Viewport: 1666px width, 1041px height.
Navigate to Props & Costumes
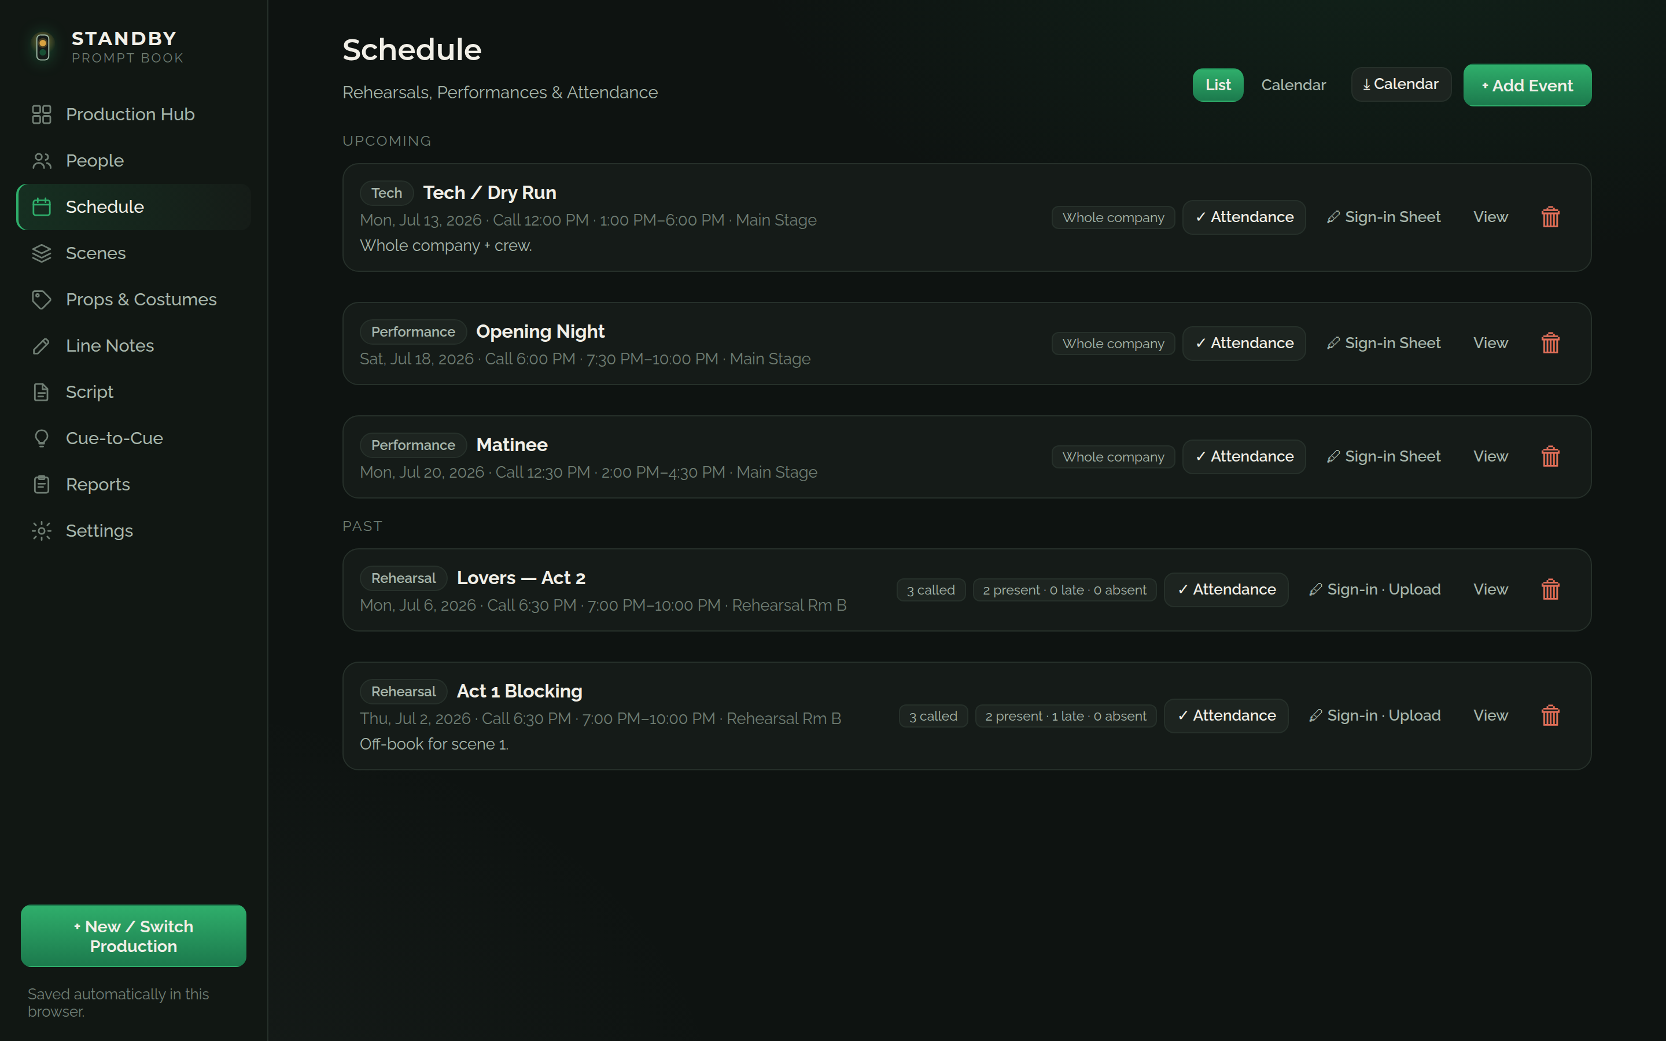pos(134,300)
